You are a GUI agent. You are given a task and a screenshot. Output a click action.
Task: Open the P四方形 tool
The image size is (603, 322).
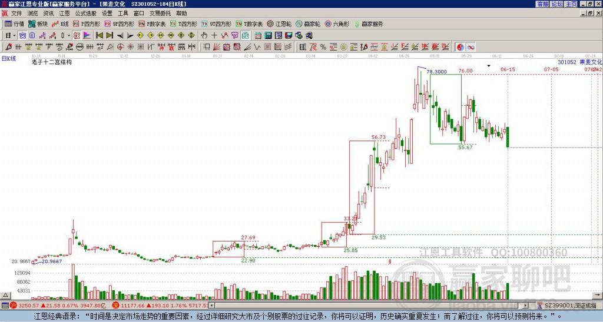click(87, 24)
